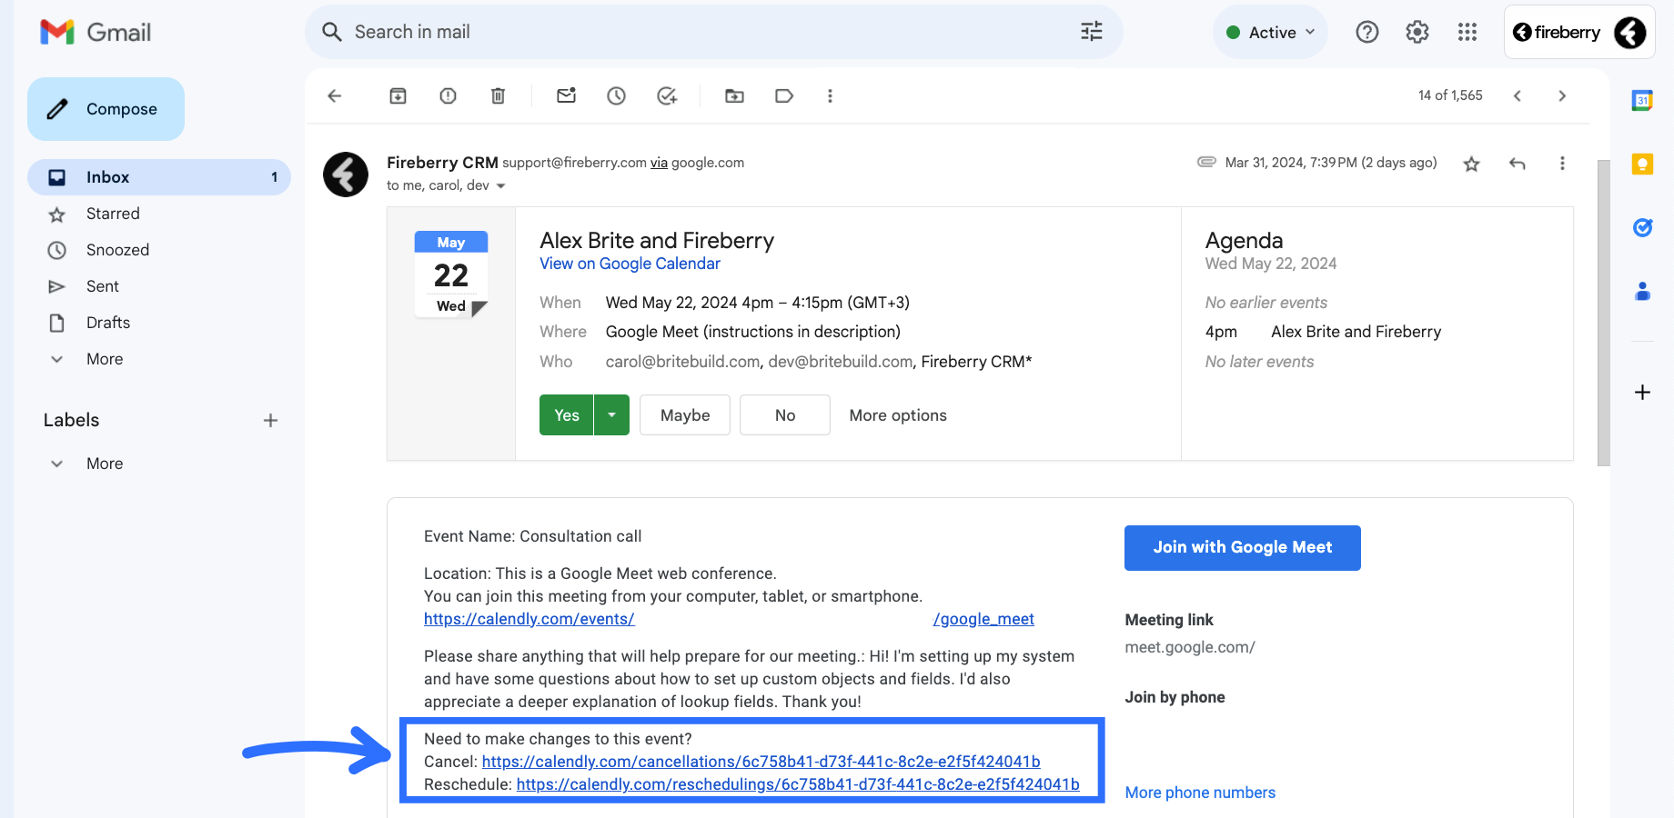Compose a new email

point(106,109)
